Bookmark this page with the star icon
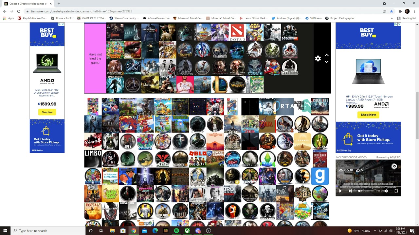 [x=392, y=11]
